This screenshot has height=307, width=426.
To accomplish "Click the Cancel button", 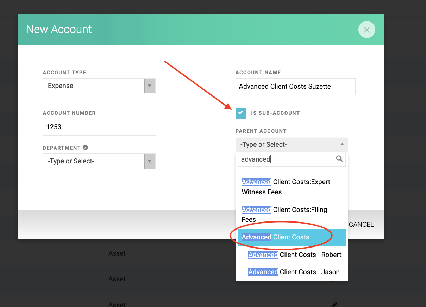I will [361, 225].
